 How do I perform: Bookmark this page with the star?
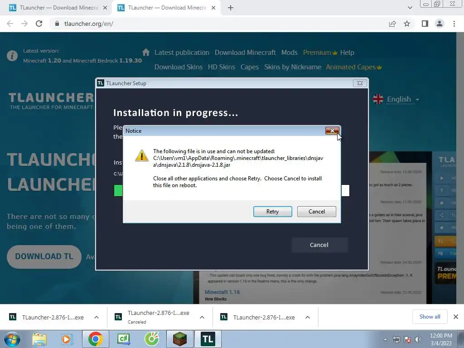pyautogui.click(x=407, y=24)
